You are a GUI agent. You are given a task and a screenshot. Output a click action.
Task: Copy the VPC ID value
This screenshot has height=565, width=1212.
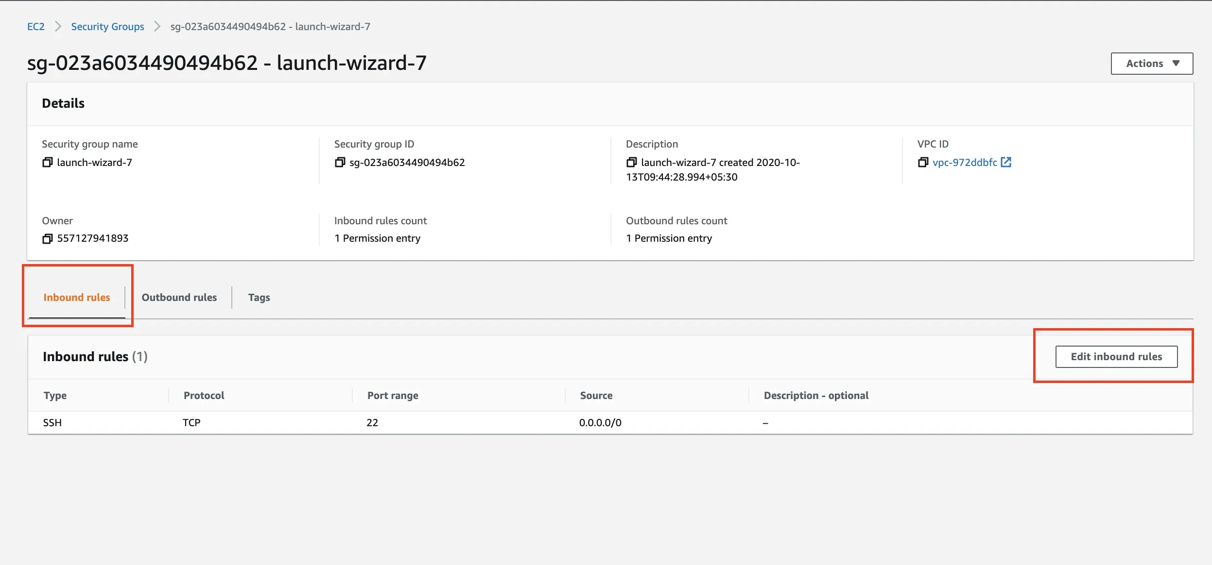[923, 163]
